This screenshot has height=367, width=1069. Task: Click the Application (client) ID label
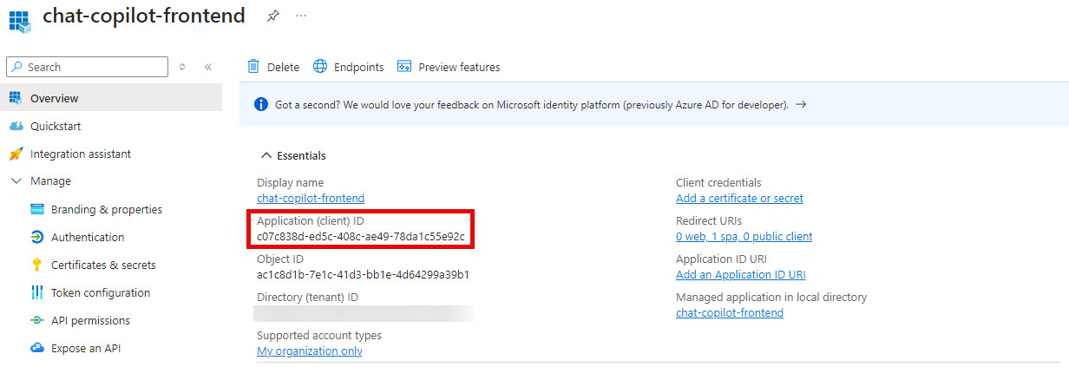tap(310, 221)
